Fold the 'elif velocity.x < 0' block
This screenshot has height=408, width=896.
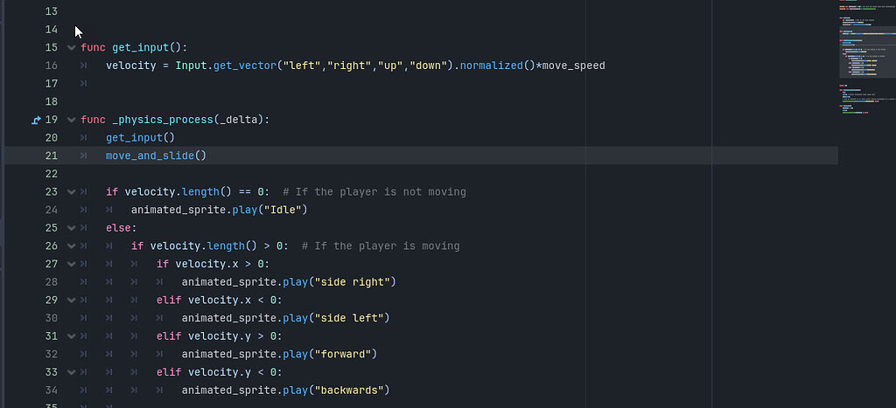tap(72, 301)
